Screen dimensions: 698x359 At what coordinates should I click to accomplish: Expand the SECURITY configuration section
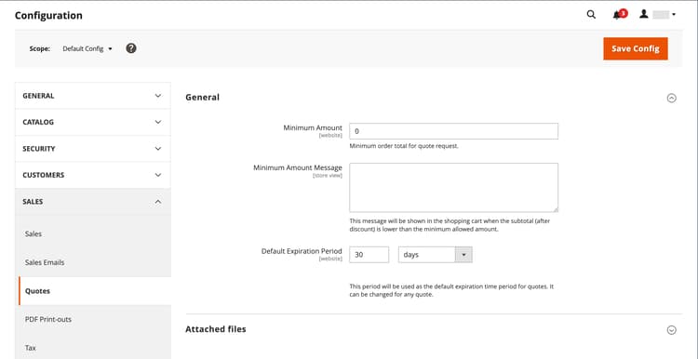tap(92, 149)
